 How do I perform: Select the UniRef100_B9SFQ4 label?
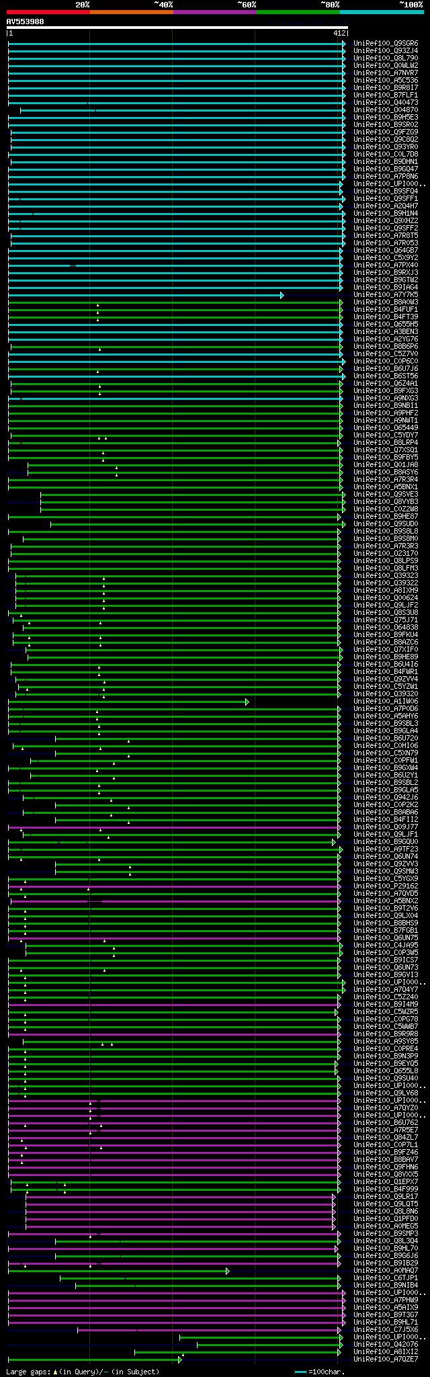tap(386, 191)
